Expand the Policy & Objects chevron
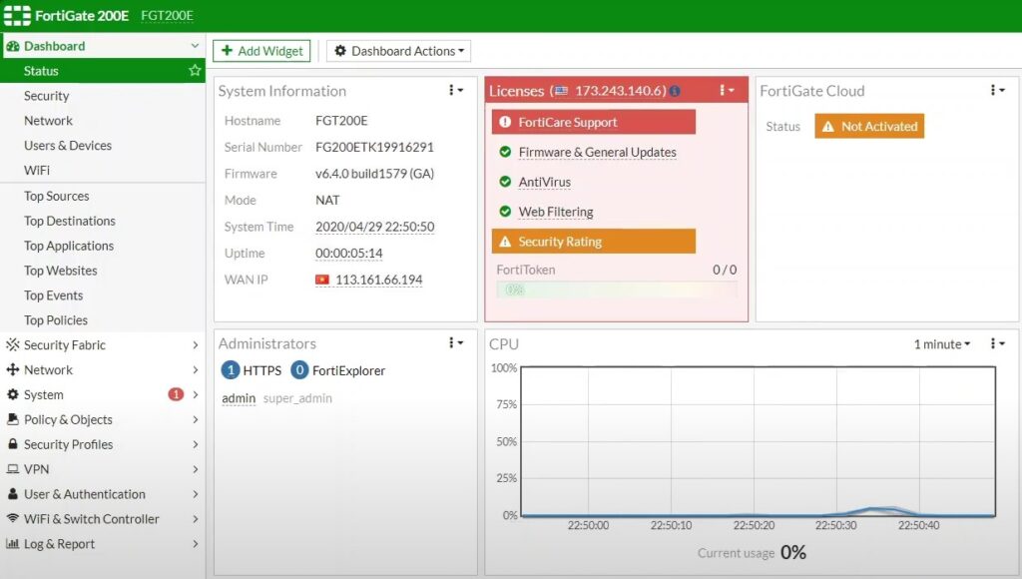1022x579 pixels. tap(195, 419)
